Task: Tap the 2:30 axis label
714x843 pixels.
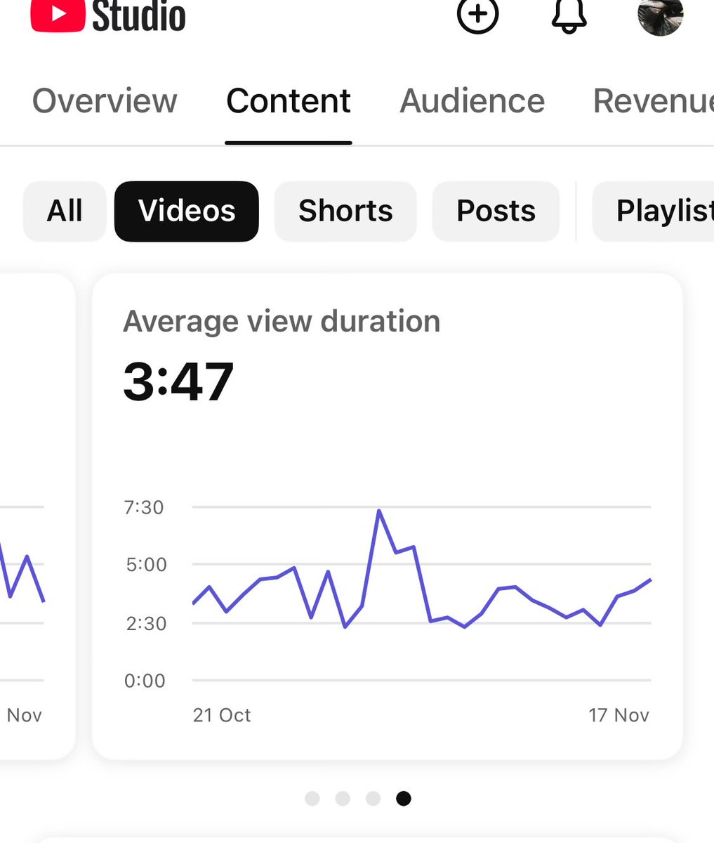Action: point(146,623)
